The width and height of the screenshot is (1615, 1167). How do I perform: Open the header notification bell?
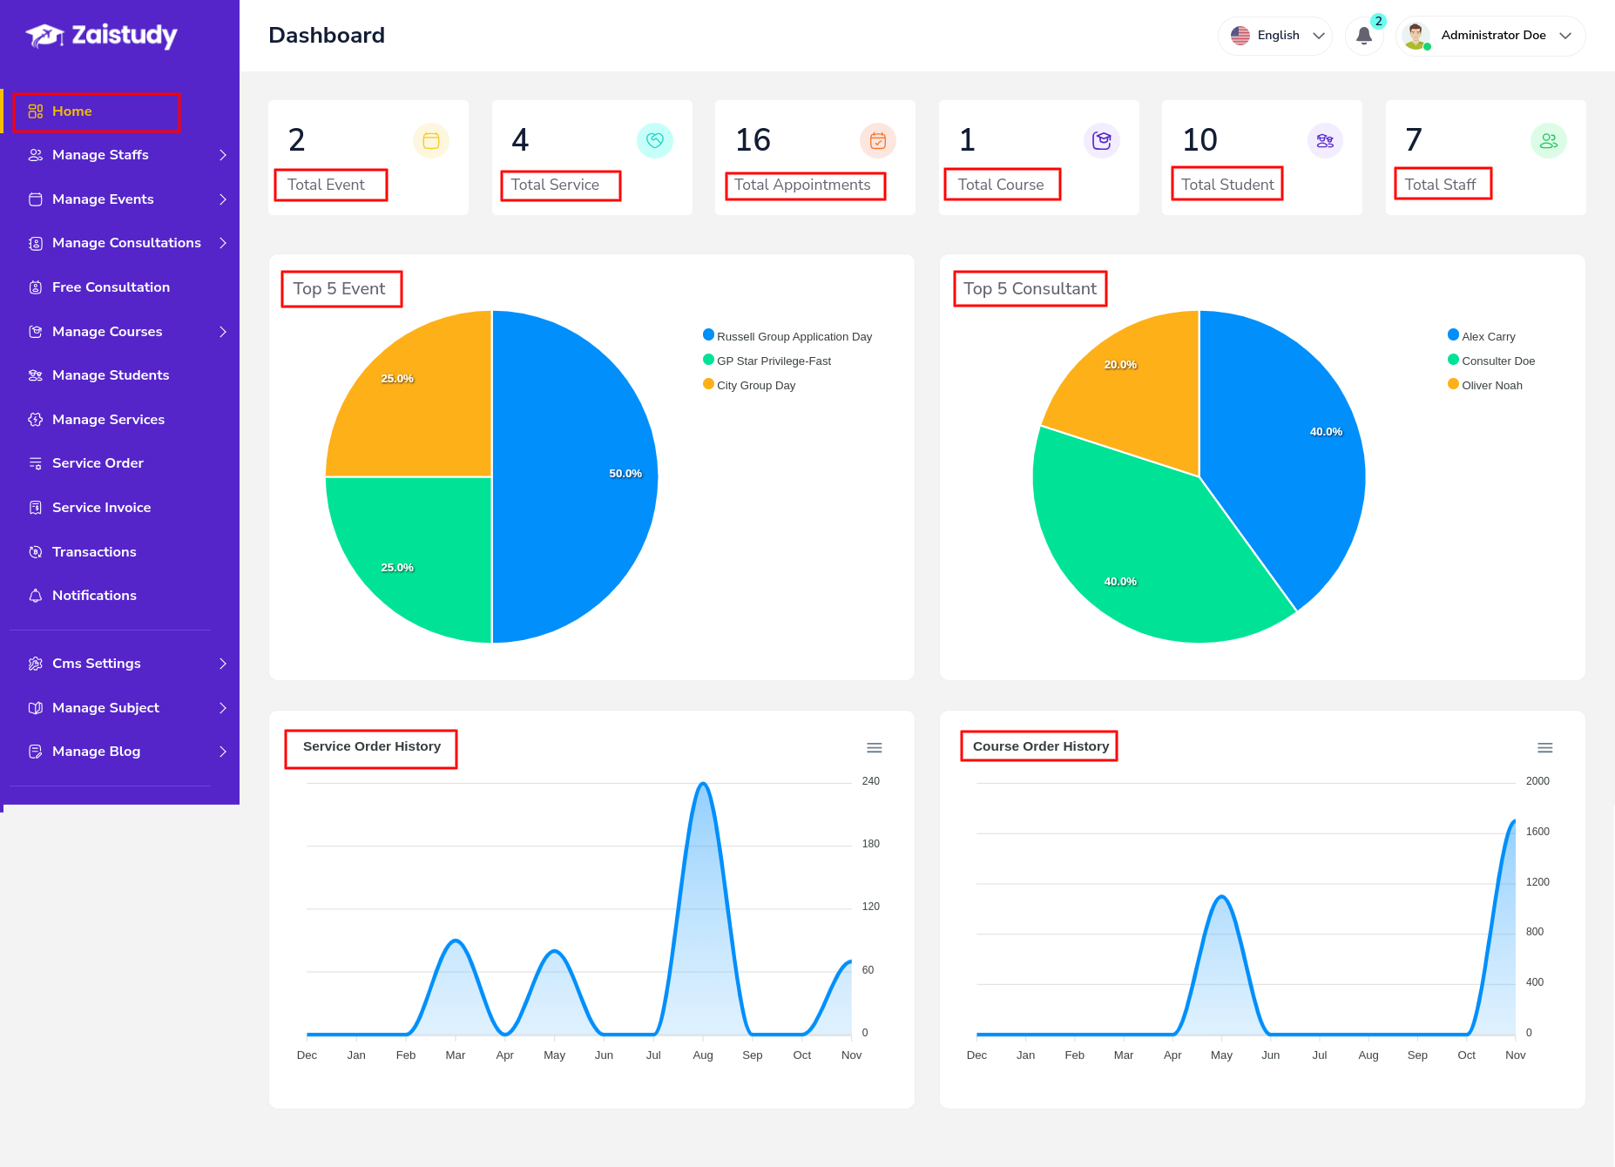click(x=1364, y=36)
